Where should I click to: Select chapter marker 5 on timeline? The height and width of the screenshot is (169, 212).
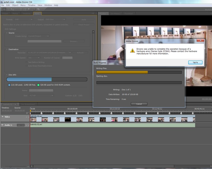(x=76, y=113)
